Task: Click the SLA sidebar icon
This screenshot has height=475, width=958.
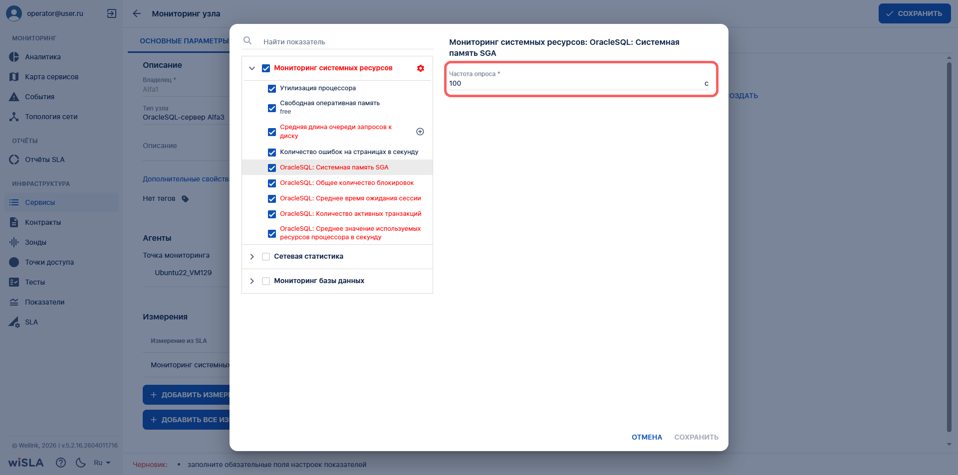Action: [x=14, y=322]
